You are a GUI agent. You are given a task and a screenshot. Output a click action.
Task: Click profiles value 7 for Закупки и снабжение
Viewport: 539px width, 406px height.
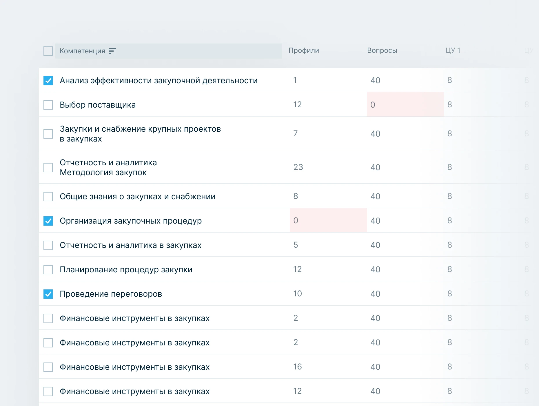[x=295, y=134]
